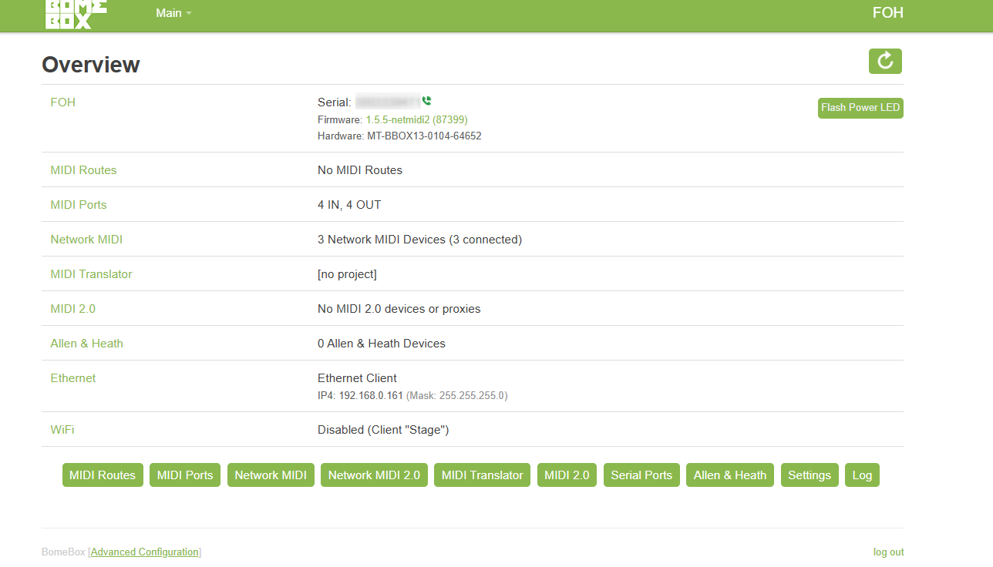Click the Allen & Heath bottom button
This screenshot has width=993, height=567.
[730, 475]
